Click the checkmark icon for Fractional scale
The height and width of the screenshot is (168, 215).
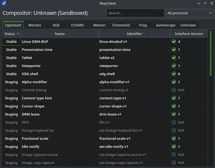174,139
